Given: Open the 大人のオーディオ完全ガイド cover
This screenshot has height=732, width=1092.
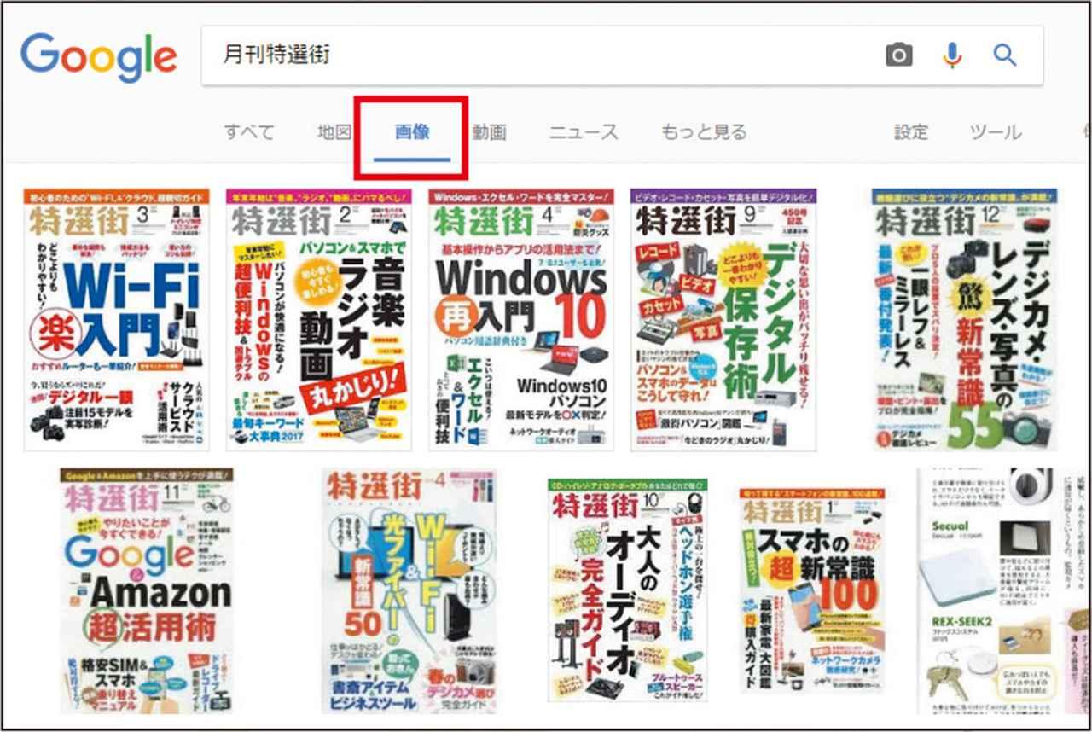Looking at the screenshot, I should (628, 590).
